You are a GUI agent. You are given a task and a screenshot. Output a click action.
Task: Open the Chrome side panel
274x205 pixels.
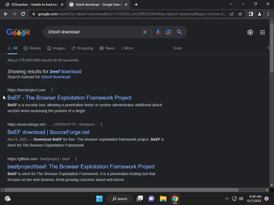pos(251,14)
